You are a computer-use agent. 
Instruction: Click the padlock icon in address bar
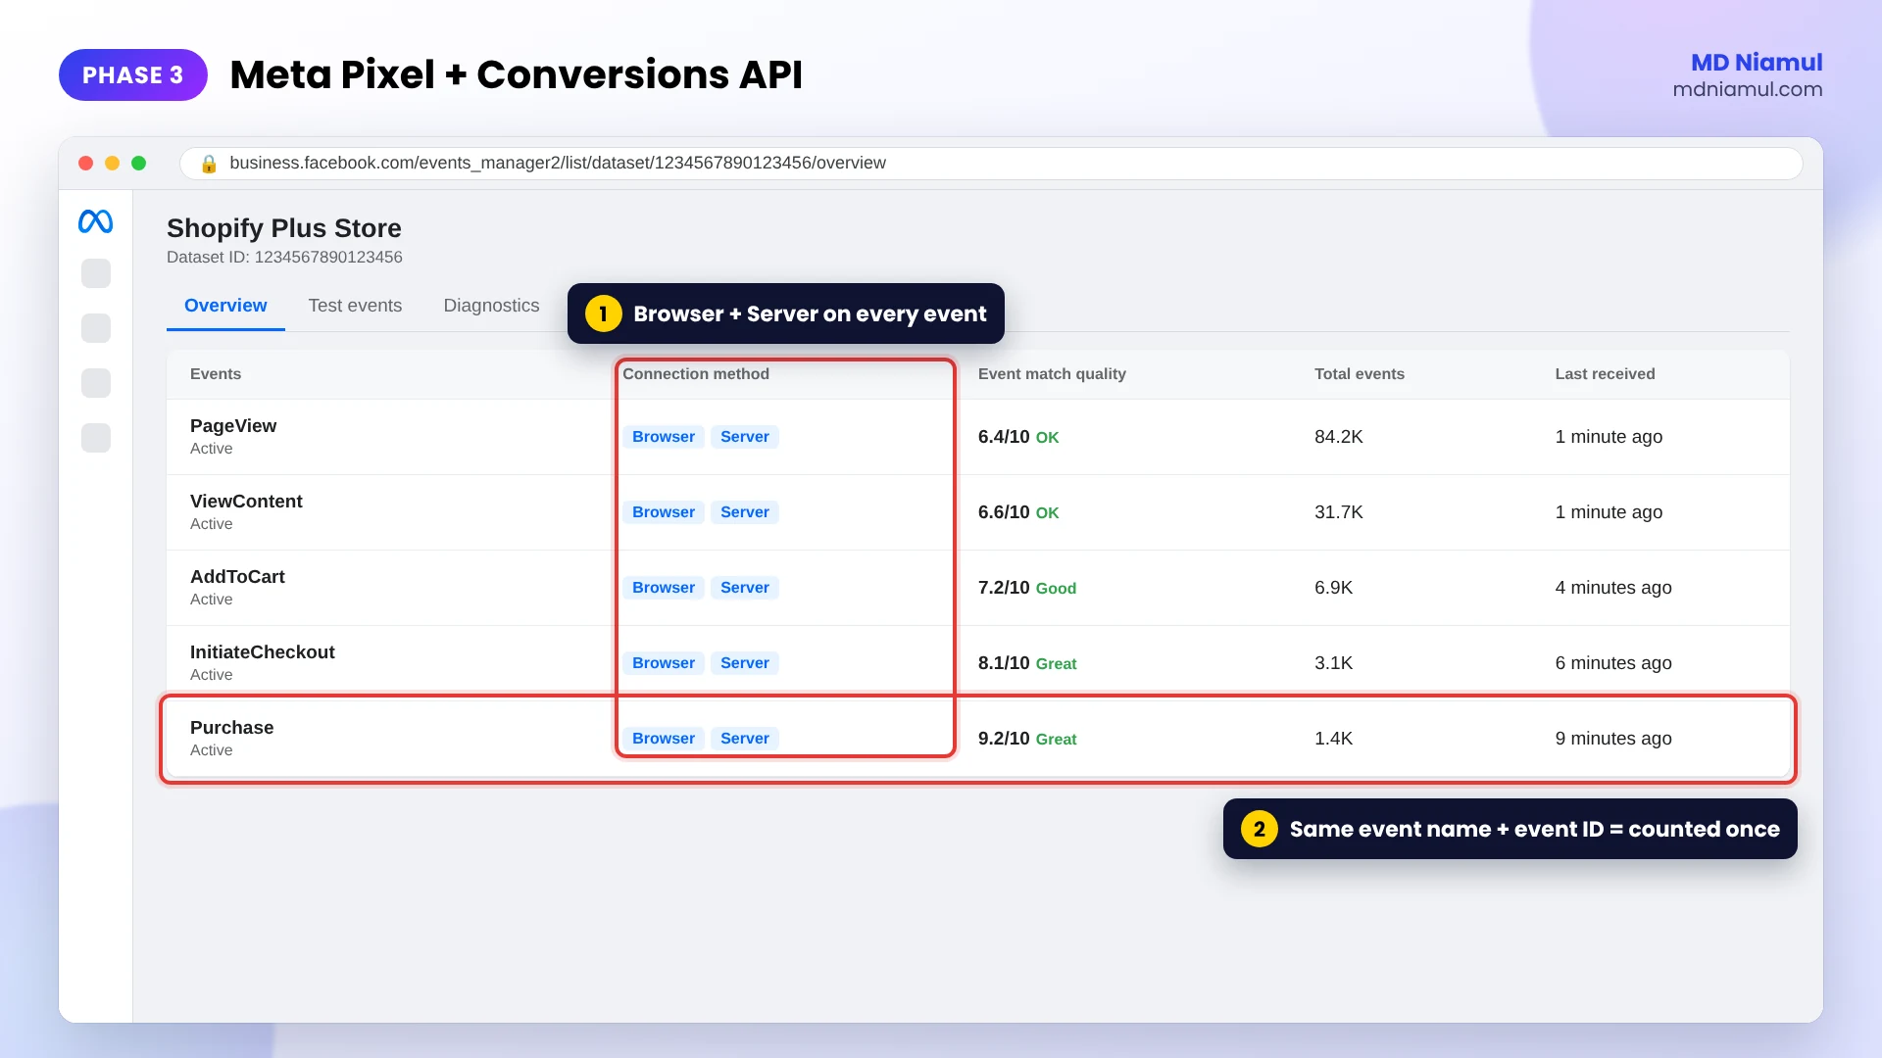209,164
